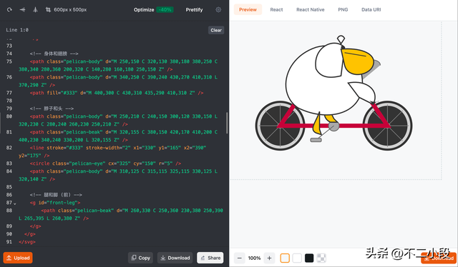Select the black background swatch
This screenshot has height=267, width=458.
point(309,258)
